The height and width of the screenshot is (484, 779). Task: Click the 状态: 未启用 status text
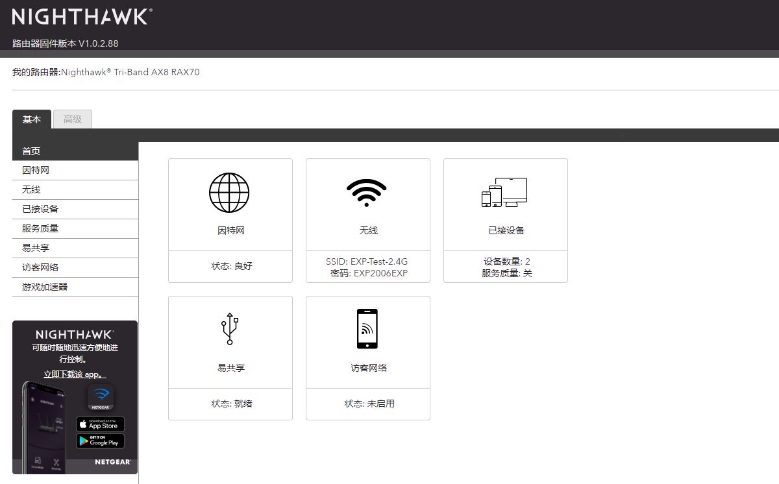tap(369, 404)
